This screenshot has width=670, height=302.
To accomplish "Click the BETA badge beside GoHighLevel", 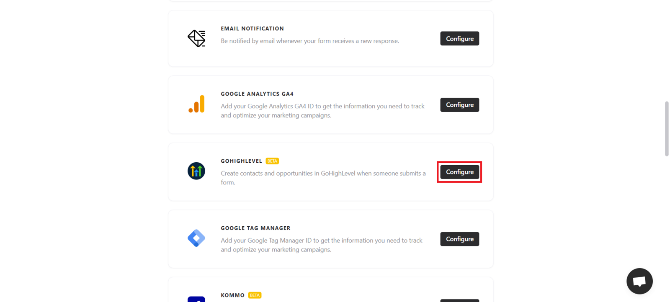I will [272, 161].
